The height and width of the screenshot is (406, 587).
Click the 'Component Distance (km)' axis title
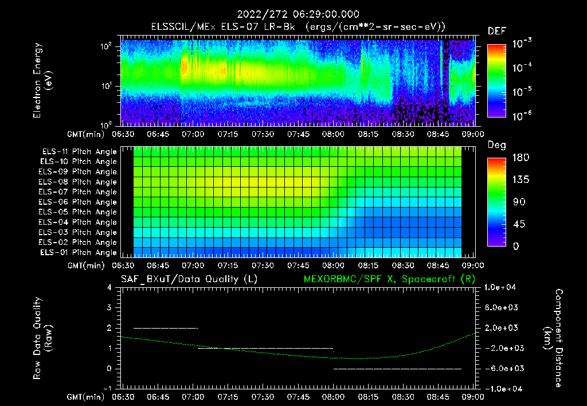tap(553, 338)
